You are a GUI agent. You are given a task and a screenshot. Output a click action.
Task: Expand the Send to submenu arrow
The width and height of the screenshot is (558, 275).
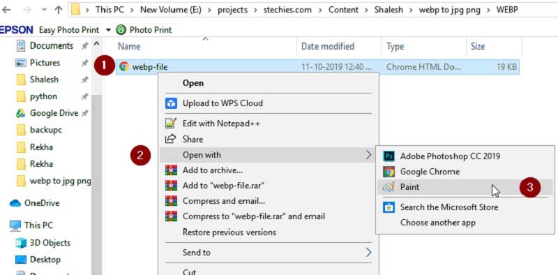[x=368, y=253]
